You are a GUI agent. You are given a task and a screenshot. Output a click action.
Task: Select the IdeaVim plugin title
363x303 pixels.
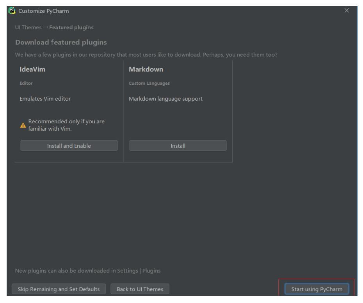coord(32,69)
